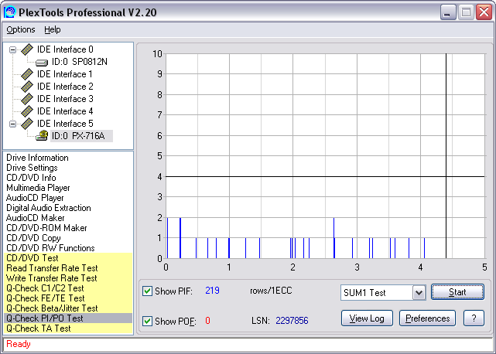Select Q-Check Beta/Jitter Test

coord(68,308)
